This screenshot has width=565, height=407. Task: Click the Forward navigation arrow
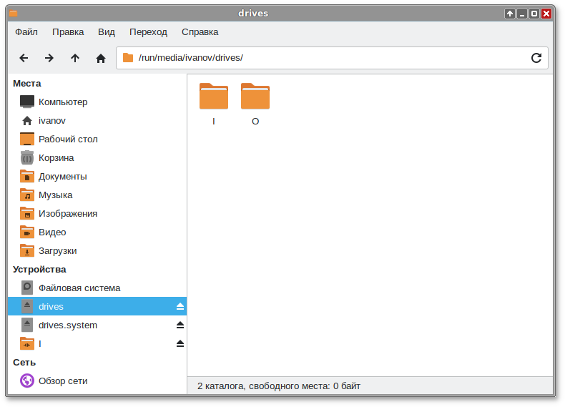(x=49, y=58)
